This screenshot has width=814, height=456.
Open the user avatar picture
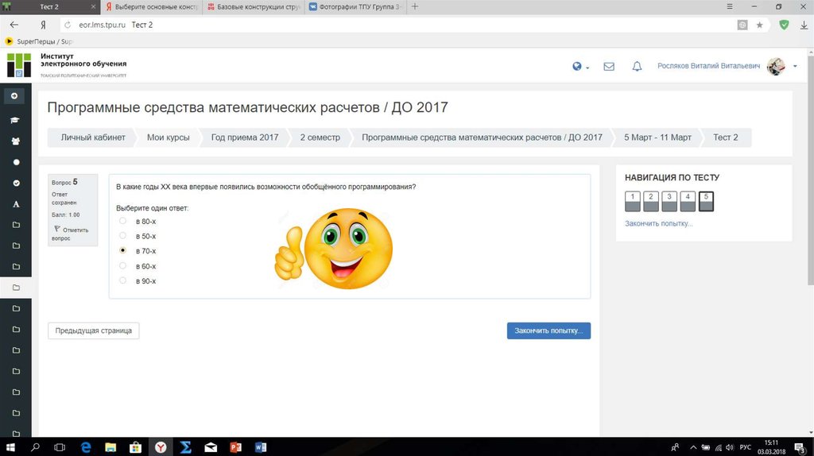coord(776,67)
